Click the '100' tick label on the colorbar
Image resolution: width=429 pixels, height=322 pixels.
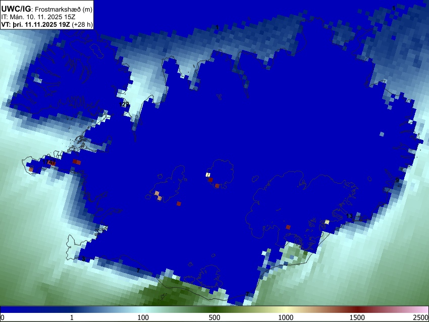tap(143, 317)
